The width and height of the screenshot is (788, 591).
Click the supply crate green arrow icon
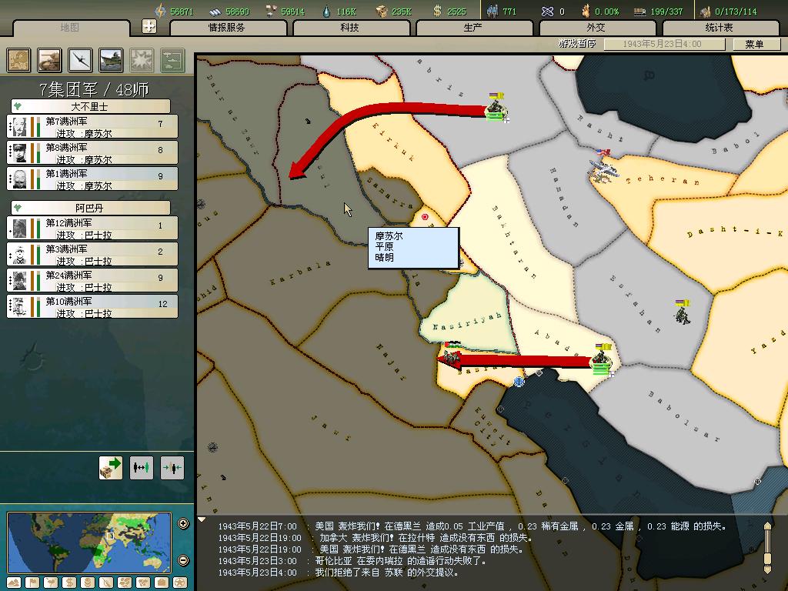pos(111,467)
